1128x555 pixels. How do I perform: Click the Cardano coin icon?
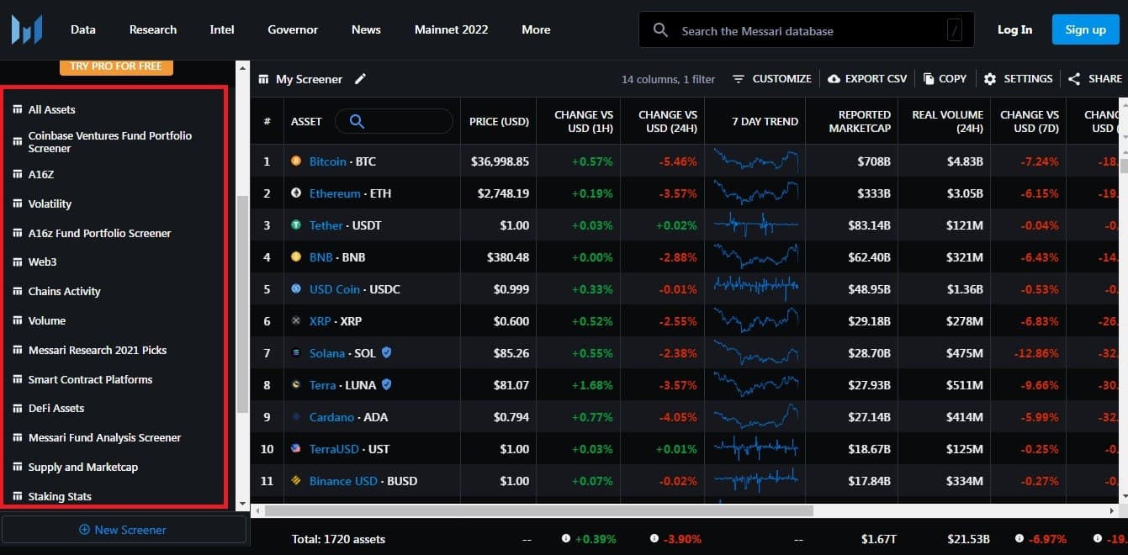tap(296, 417)
